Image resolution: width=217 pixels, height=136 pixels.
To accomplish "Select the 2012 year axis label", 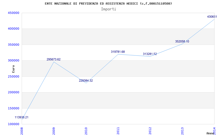I will pyautogui.click(x=150, y=131).
